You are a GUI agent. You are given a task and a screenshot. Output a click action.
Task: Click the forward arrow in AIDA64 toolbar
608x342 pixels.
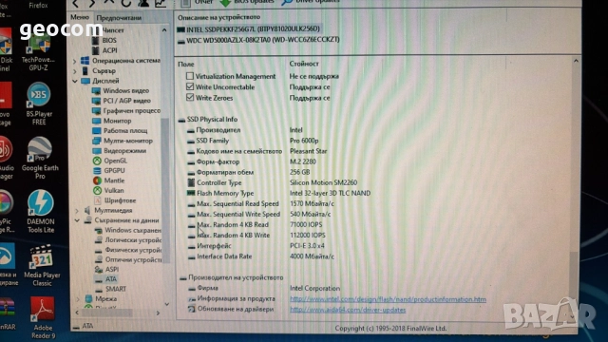point(92,4)
